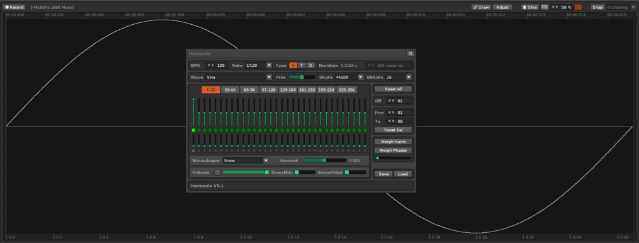Select type T in Harmonio

click(x=301, y=66)
